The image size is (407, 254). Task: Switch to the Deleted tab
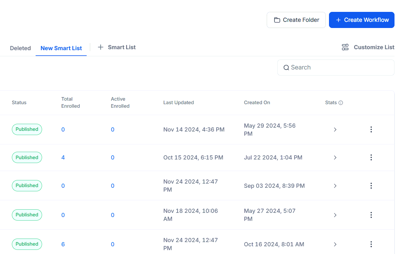(20, 48)
